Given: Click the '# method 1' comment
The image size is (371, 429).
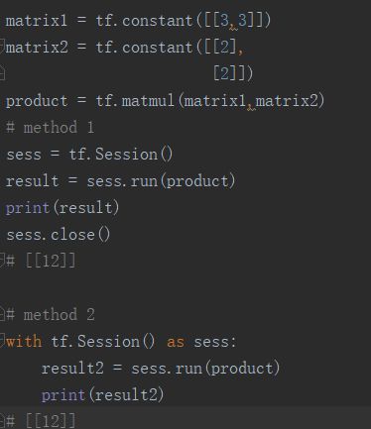Looking at the screenshot, I should (x=51, y=128).
